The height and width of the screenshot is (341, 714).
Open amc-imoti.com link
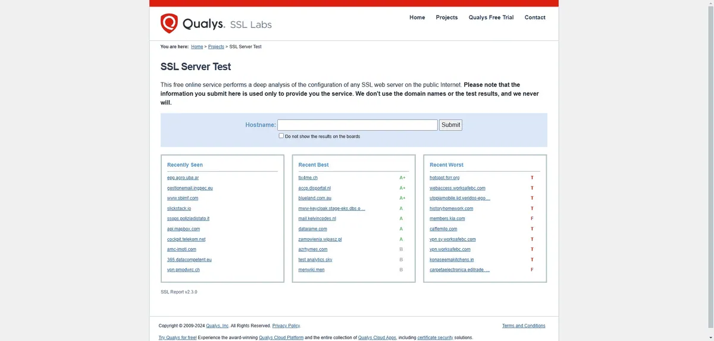click(181, 250)
